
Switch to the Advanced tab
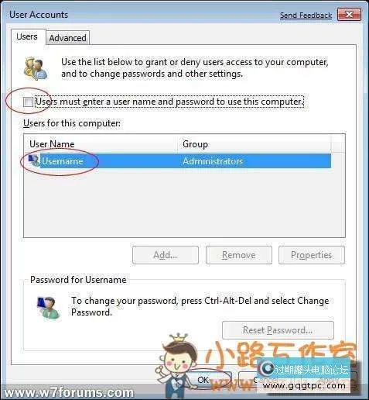[x=68, y=38]
